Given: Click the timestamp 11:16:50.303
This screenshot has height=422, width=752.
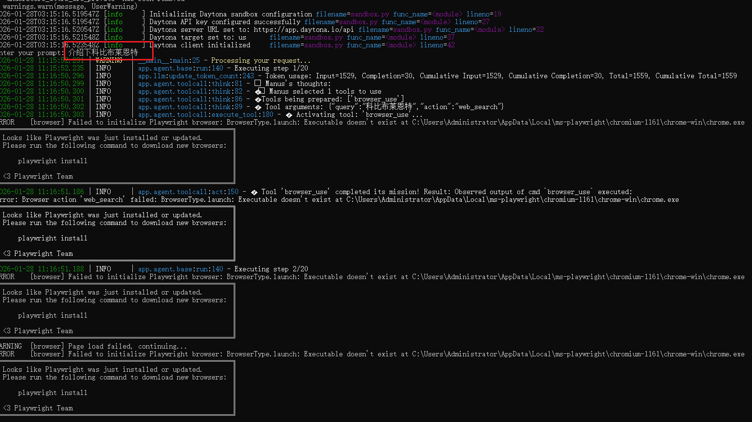Looking at the screenshot, I should [61, 114].
